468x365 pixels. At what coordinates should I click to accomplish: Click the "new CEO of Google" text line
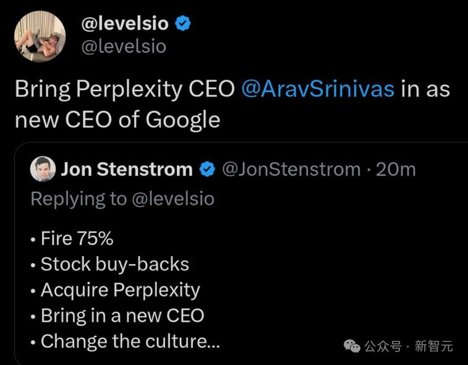[x=117, y=119]
